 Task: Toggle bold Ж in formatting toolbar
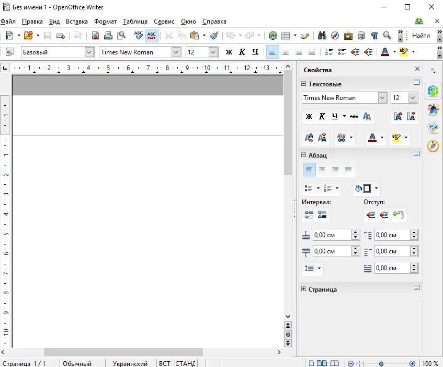229,52
